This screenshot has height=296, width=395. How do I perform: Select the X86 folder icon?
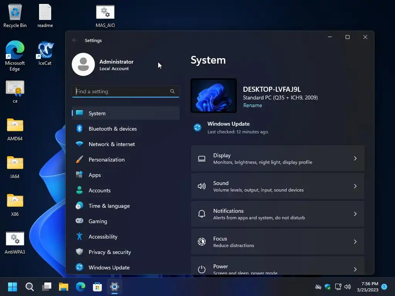(x=15, y=205)
